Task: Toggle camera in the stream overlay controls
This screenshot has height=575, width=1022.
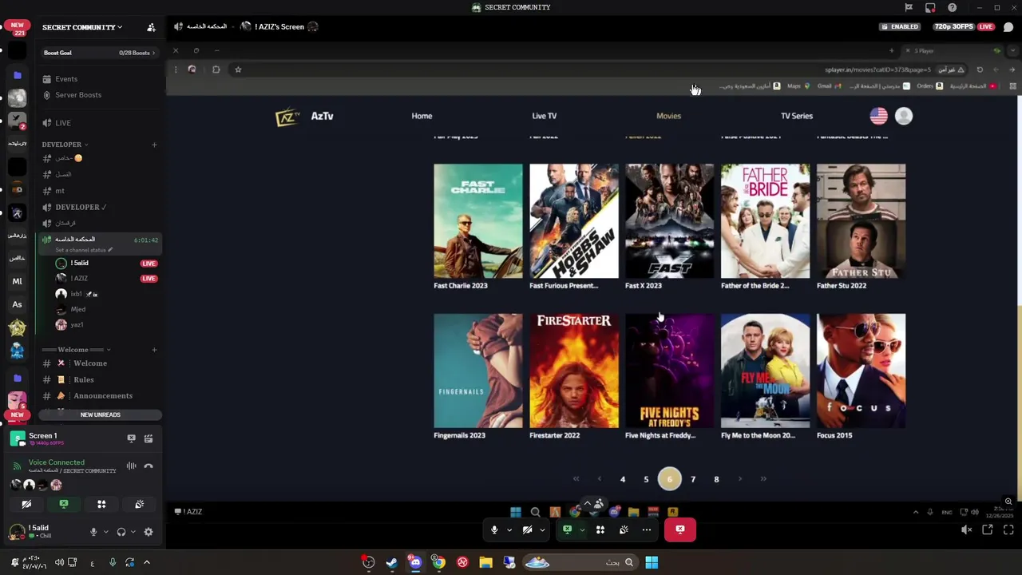Action: 527,529
